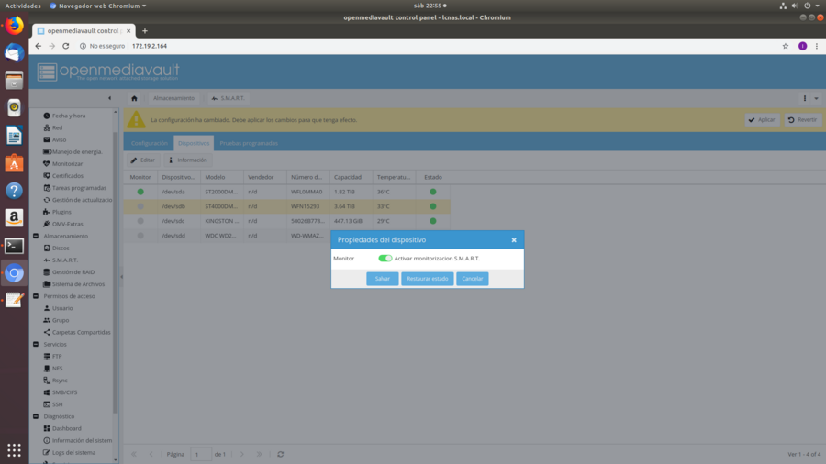Click the Aplicar checkmark button
The width and height of the screenshot is (826, 464).
762,120
